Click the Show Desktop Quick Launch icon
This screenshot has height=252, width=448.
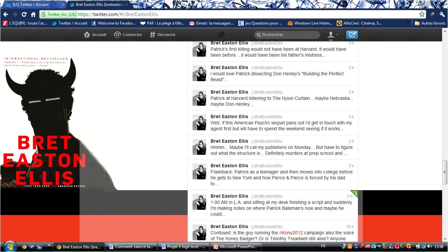click(32, 247)
